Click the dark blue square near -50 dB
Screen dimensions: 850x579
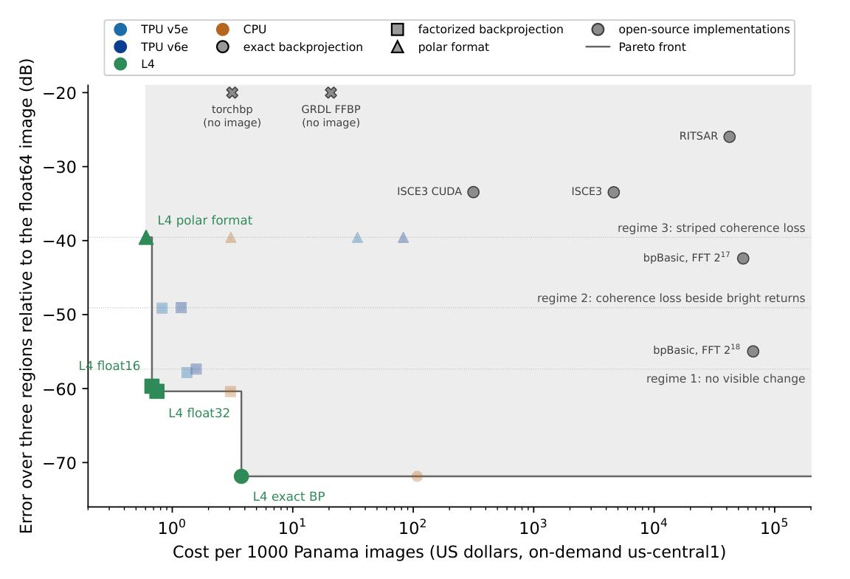coord(181,308)
